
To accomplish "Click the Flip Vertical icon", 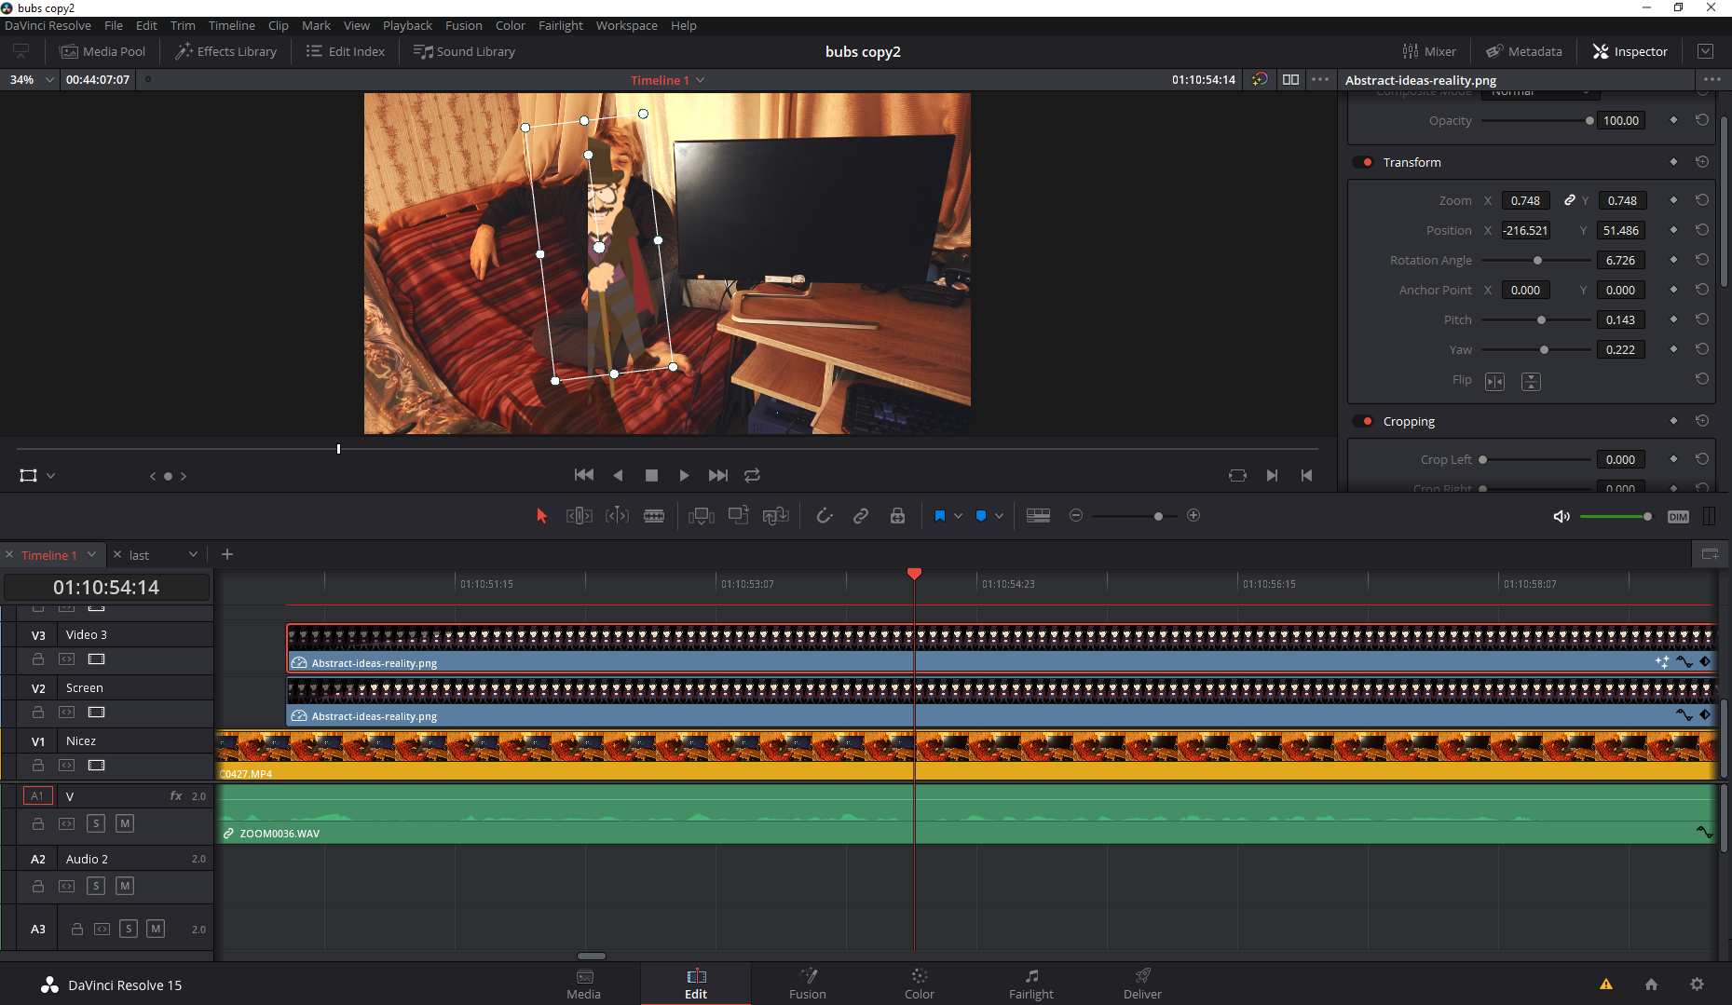I will [1531, 381].
